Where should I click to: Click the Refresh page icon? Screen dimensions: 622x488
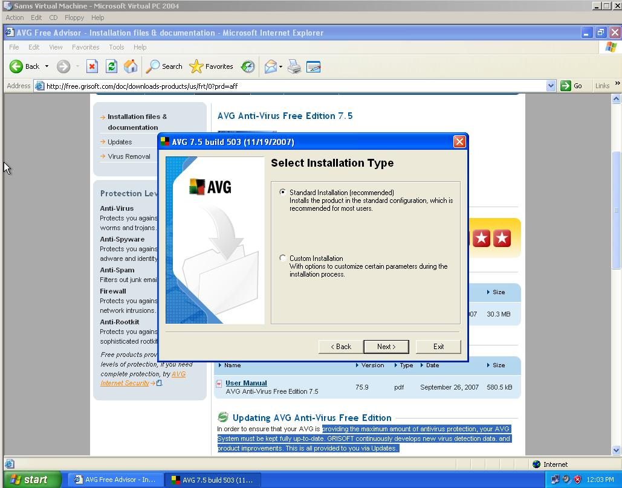coord(111,66)
